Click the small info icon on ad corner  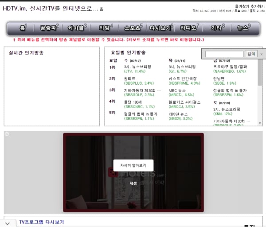(7, 134)
